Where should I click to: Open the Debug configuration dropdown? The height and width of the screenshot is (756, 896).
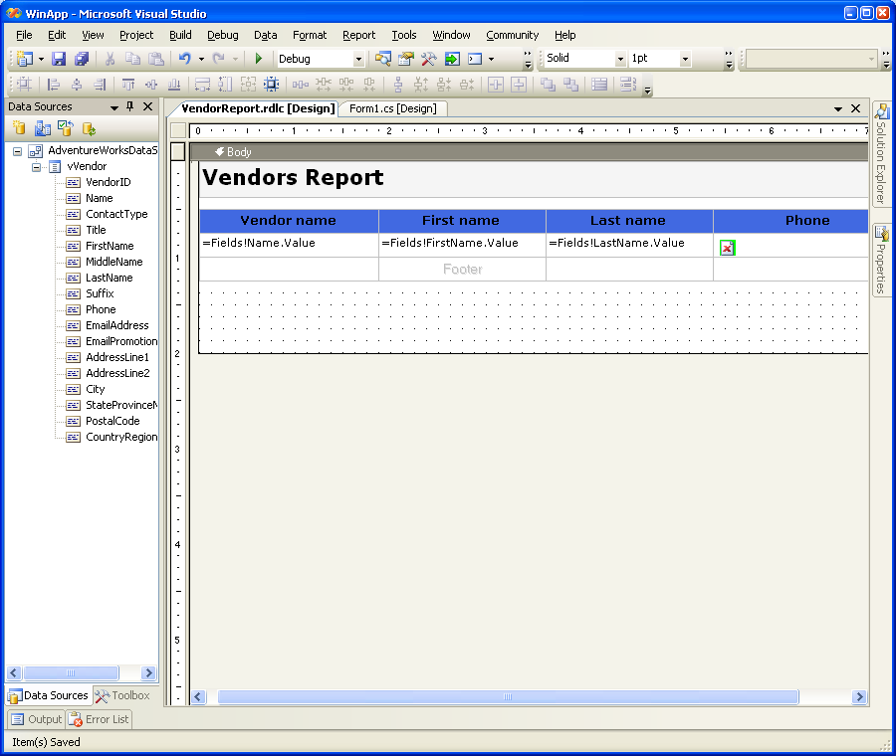(358, 59)
